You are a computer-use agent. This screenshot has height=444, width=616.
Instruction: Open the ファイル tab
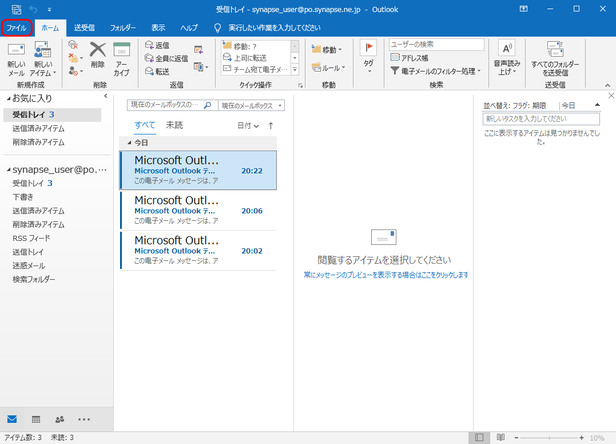click(17, 28)
